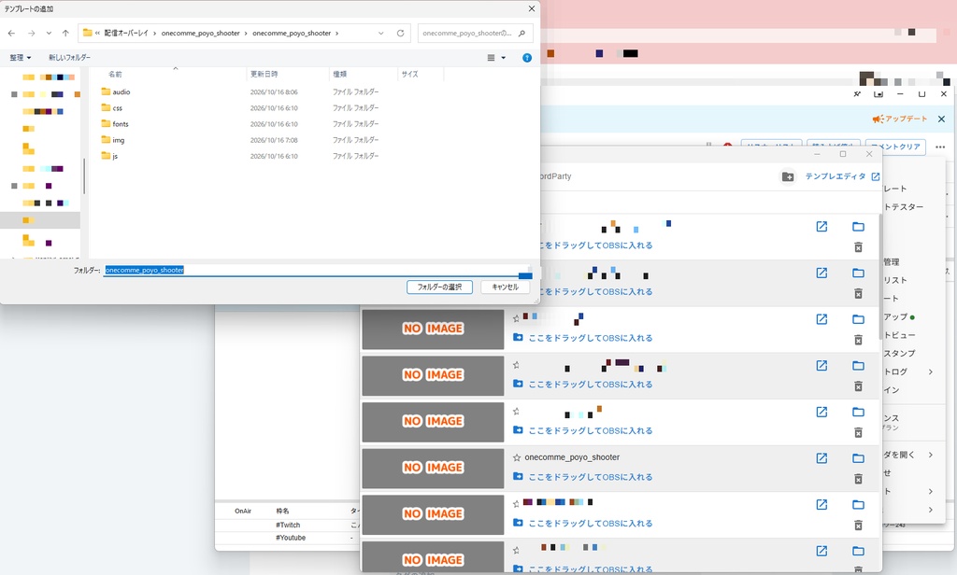Click the キャンセル button
This screenshot has height=575, width=957.
[x=505, y=287]
